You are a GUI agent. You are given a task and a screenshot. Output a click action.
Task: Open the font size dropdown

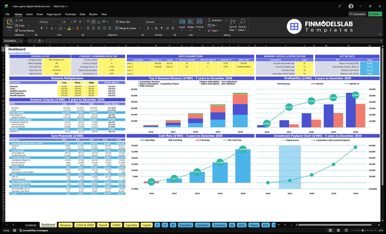(x=71, y=22)
